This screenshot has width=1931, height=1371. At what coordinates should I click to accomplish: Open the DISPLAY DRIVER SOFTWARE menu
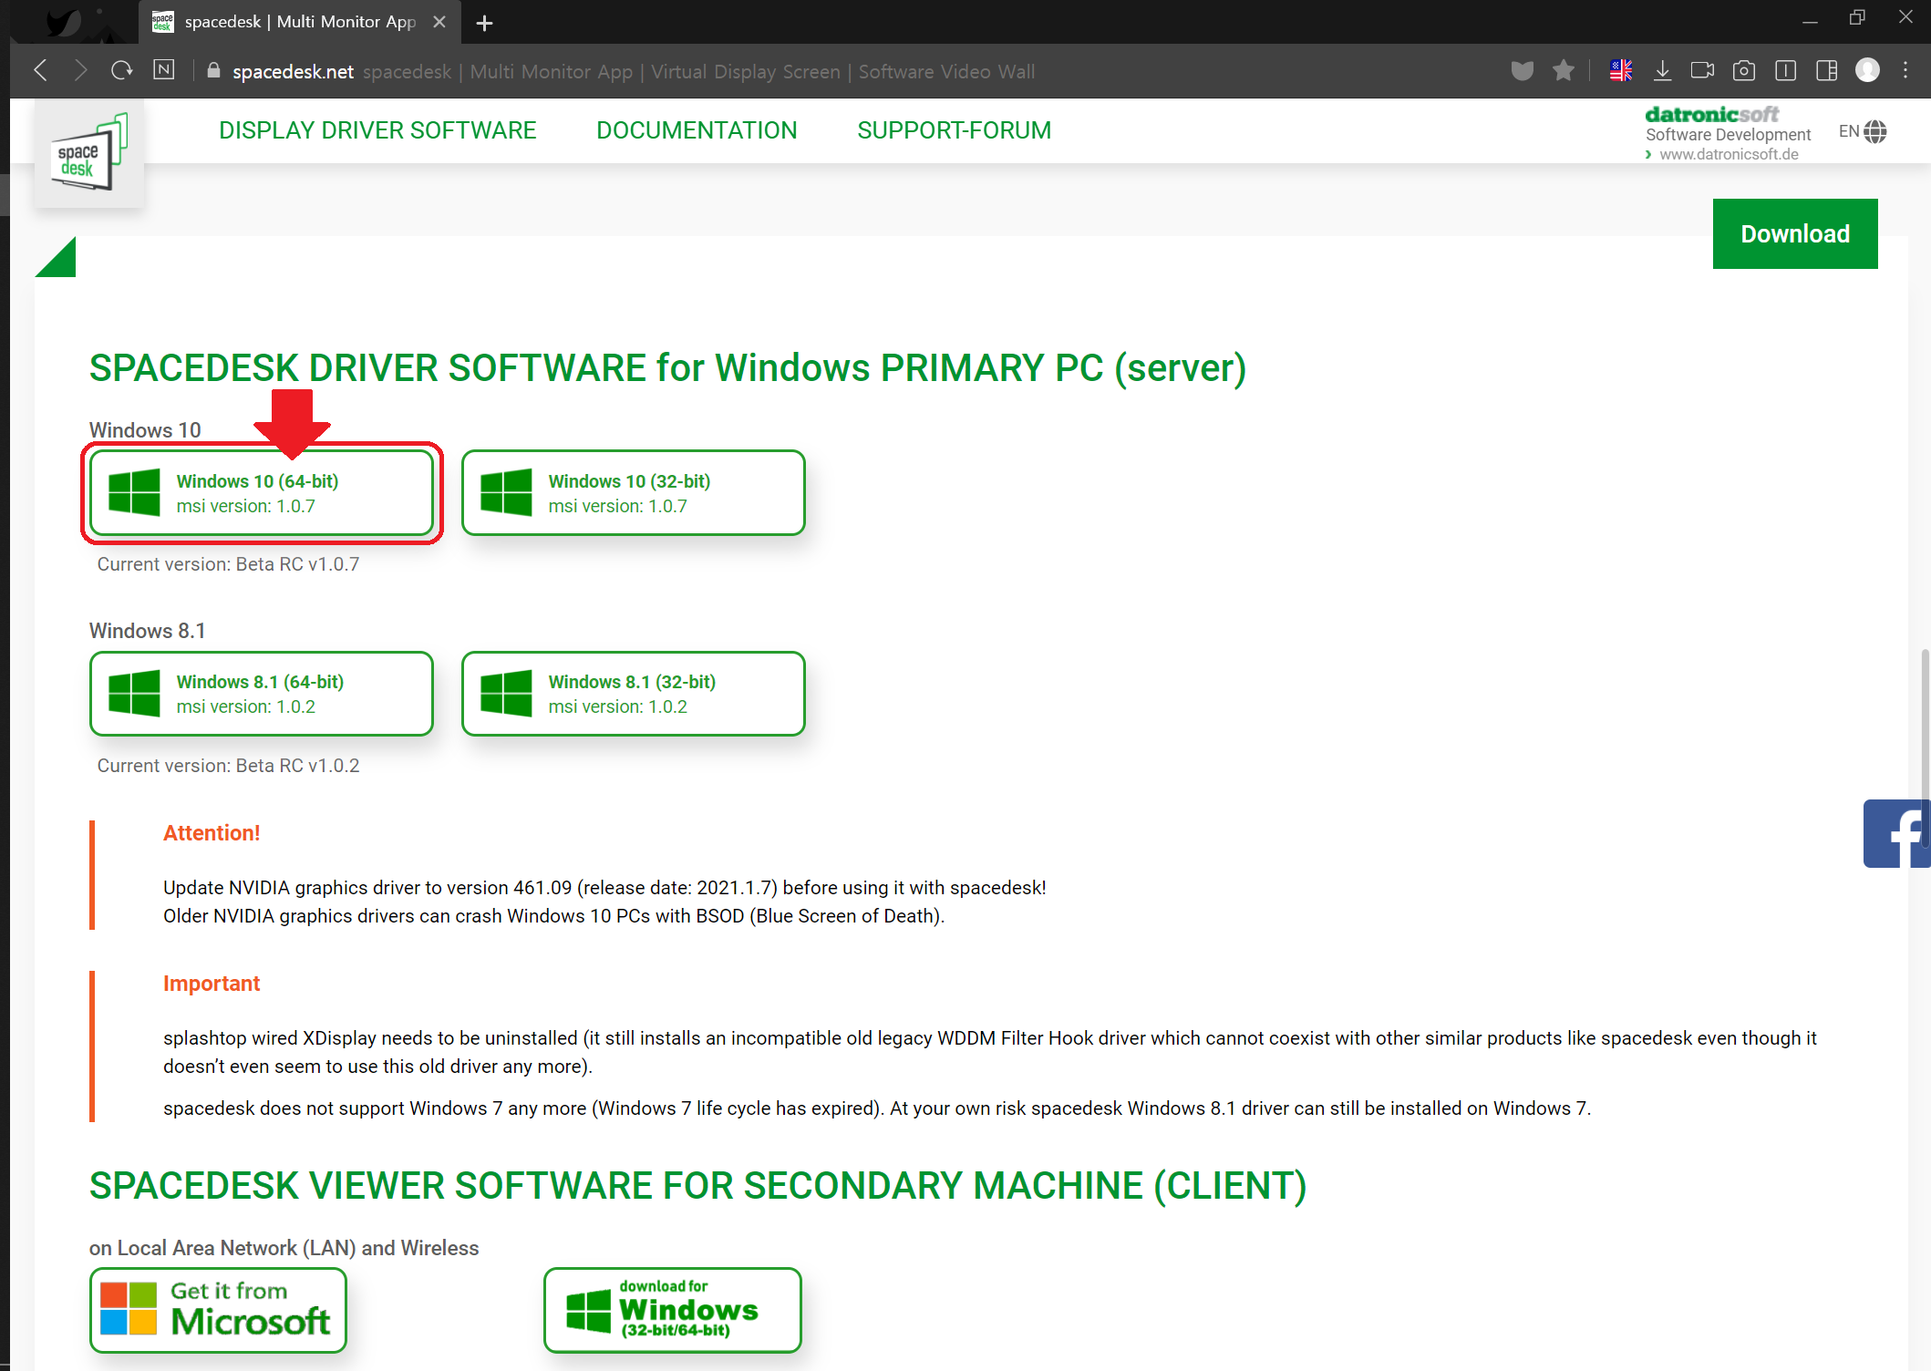tap(377, 130)
